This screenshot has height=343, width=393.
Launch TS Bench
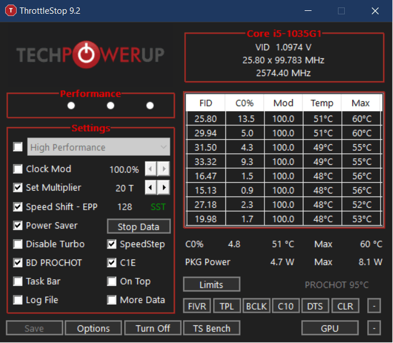tap(212, 328)
